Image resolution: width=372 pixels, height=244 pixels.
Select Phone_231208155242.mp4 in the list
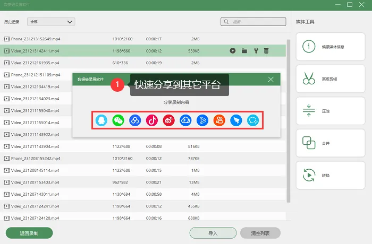[x=36, y=158]
